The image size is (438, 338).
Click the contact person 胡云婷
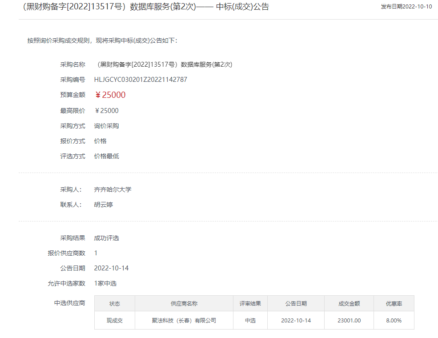click(x=103, y=205)
